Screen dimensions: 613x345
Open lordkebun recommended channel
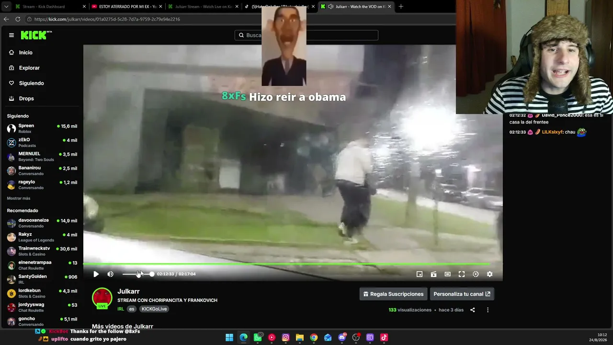pos(42,293)
